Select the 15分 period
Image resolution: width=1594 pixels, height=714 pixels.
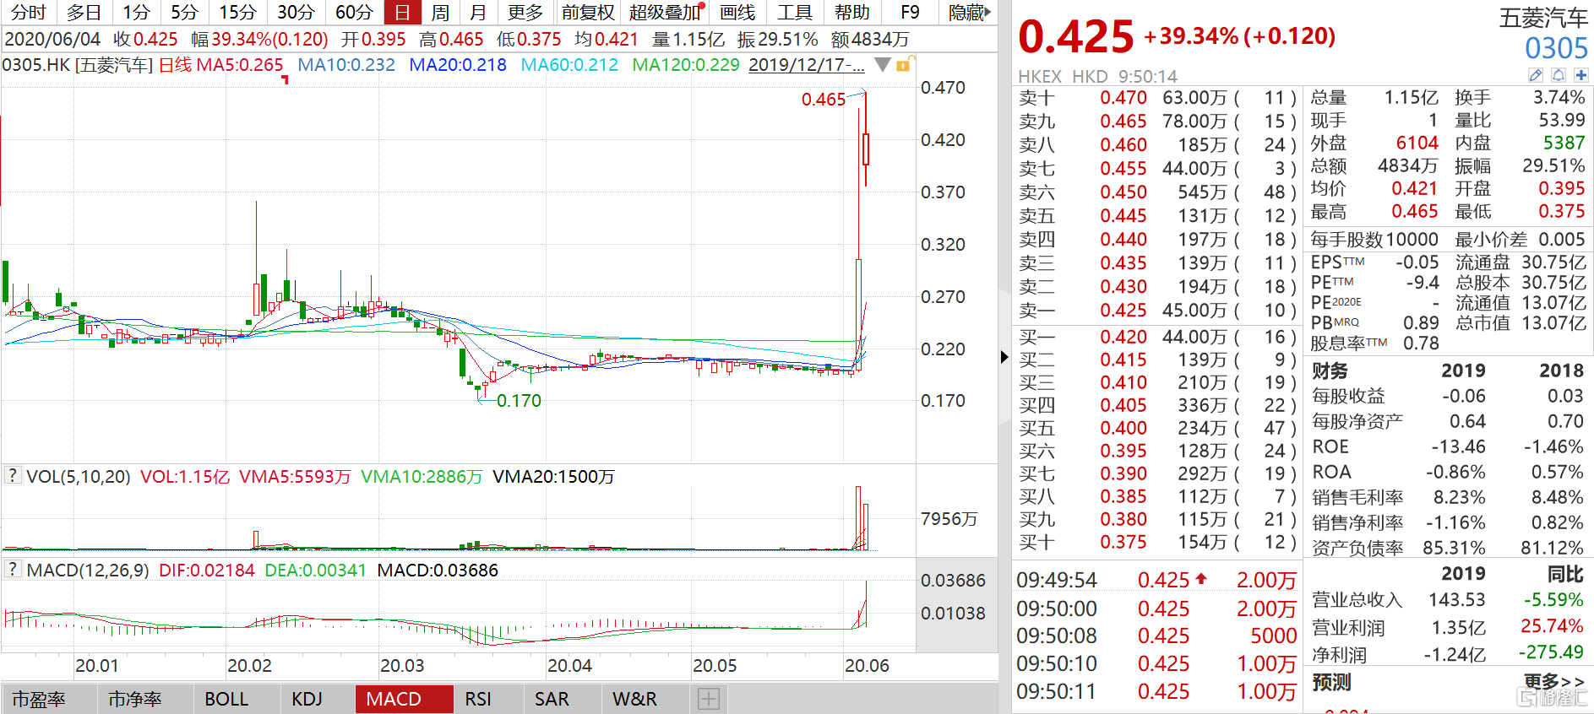[237, 12]
